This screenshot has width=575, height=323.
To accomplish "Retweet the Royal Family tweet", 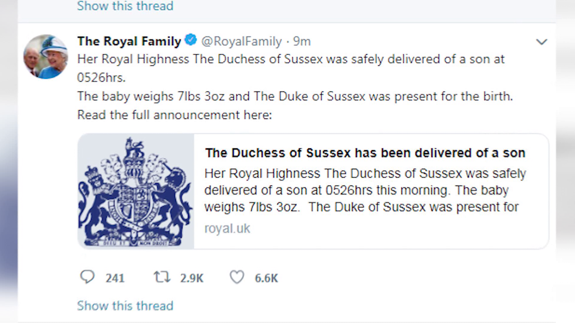I will coord(162,277).
